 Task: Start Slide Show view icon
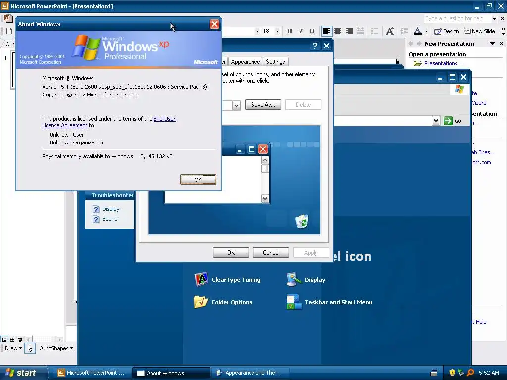pos(20,339)
